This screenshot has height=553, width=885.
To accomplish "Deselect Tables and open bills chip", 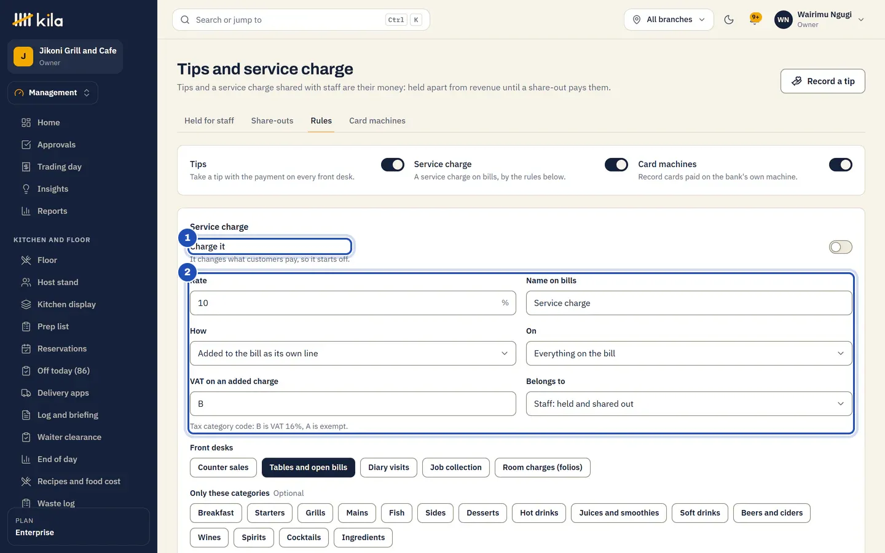I will tap(309, 468).
